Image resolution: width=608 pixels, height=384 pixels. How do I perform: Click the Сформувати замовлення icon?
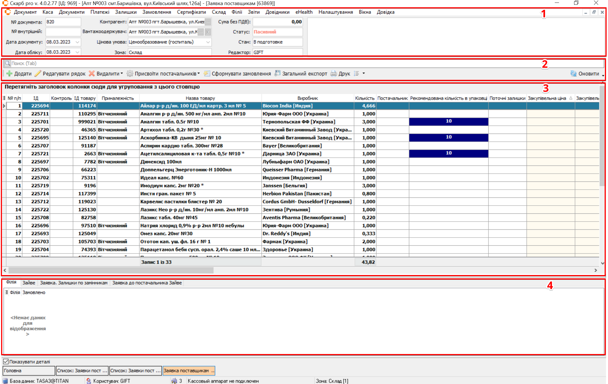(207, 74)
